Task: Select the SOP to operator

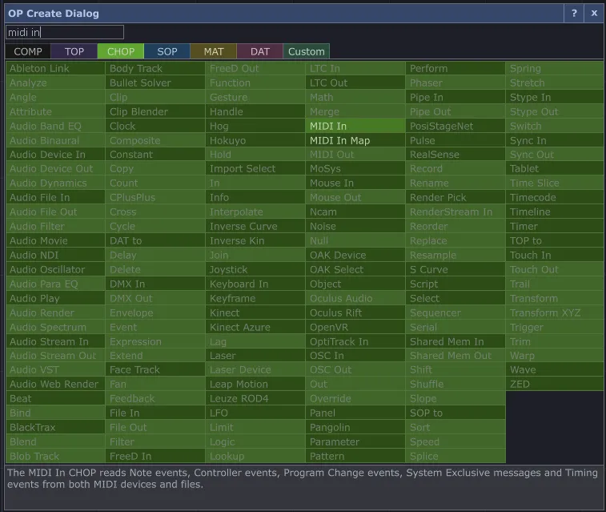Action: point(456,413)
